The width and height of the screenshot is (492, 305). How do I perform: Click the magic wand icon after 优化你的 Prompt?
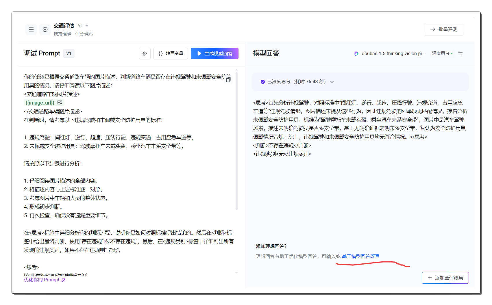(x=64, y=280)
